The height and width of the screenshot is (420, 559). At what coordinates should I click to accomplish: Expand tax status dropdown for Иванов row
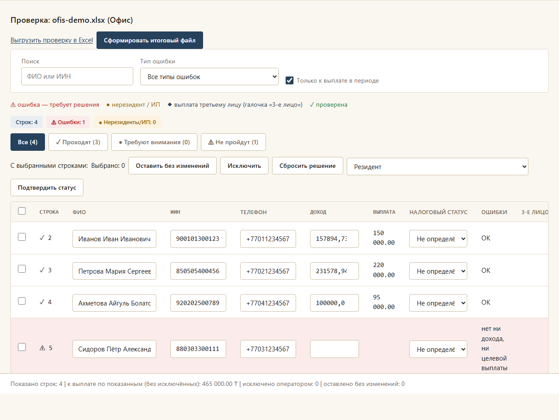[438, 239]
